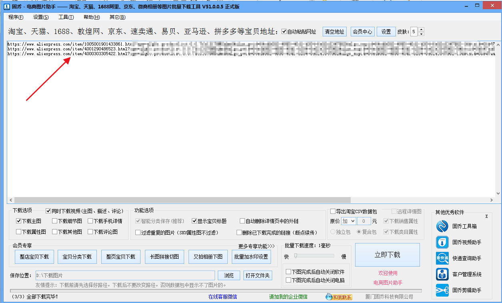Click 整店宝贝下载 button
502x303 pixels.
34,257
